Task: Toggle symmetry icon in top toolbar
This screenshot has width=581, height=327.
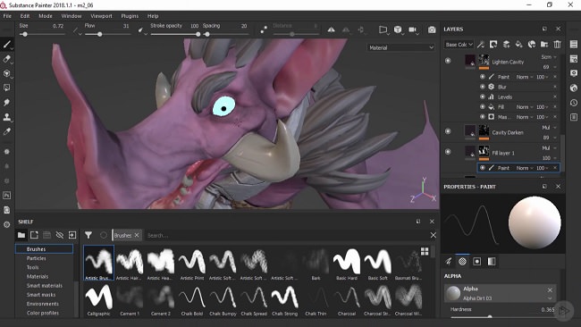Action: [x=332, y=29]
